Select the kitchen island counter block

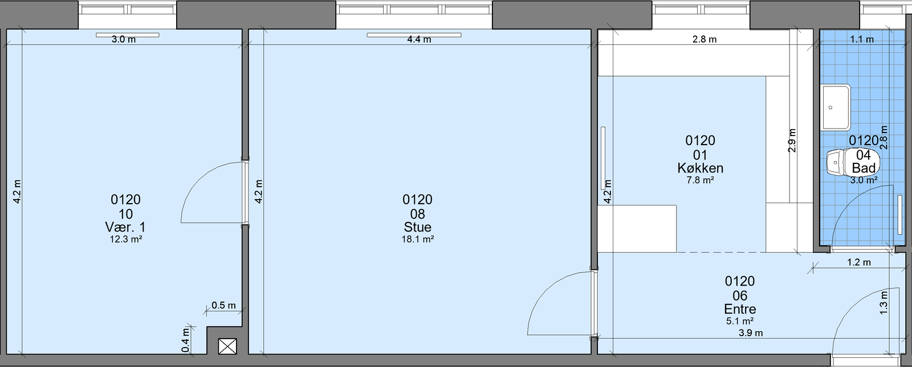[x=637, y=229]
